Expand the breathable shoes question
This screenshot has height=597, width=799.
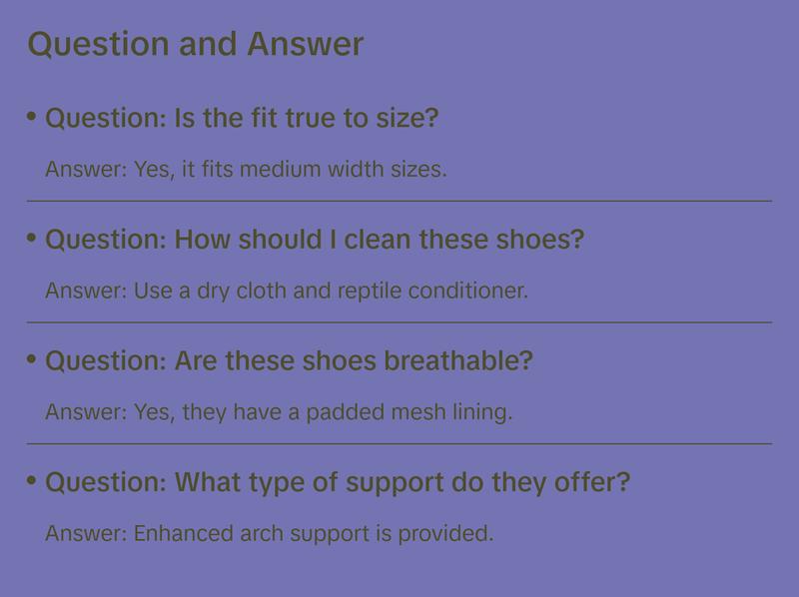pyautogui.click(x=289, y=360)
